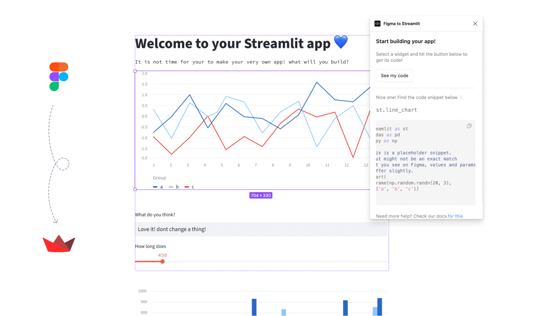Click the 'What do you think?' label
Image resolution: width=548 pixels, height=316 pixels.
155,214
